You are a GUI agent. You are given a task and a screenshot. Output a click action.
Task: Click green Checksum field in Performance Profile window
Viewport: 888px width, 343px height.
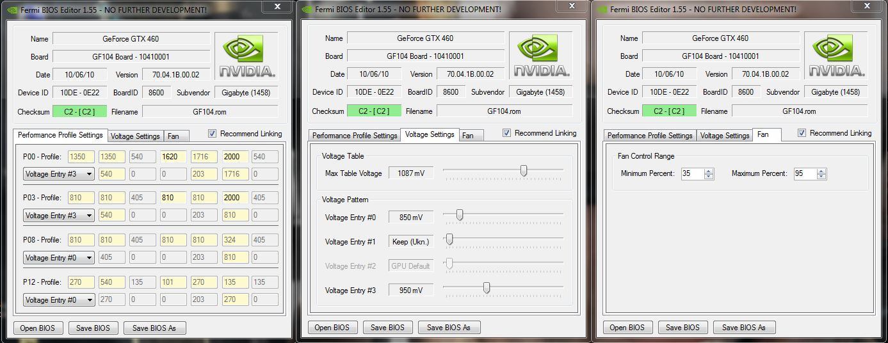pos(79,112)
